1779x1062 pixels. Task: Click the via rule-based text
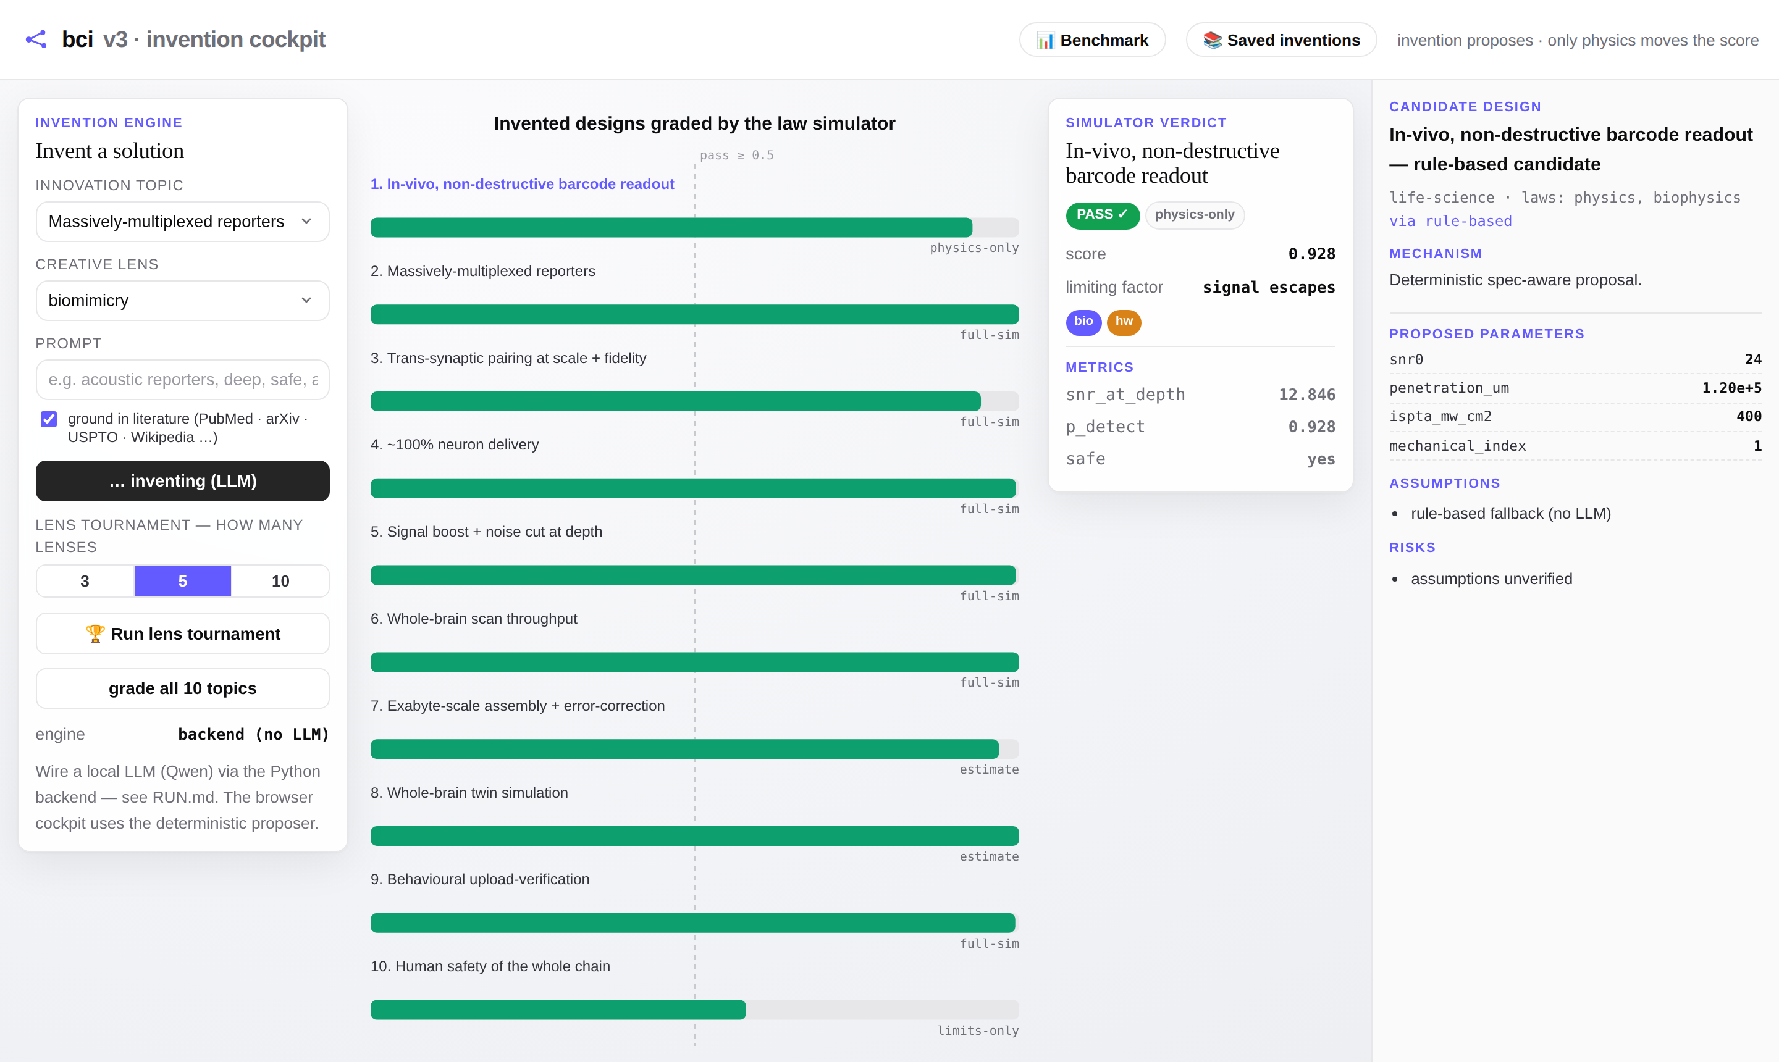tap(1450, 222)
